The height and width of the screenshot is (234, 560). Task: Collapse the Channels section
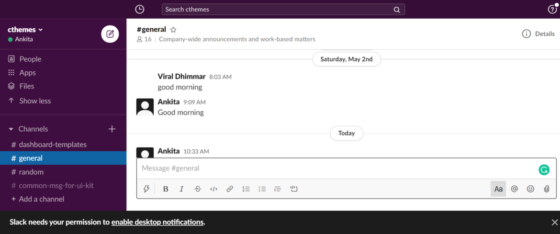[x=11, y=129]
